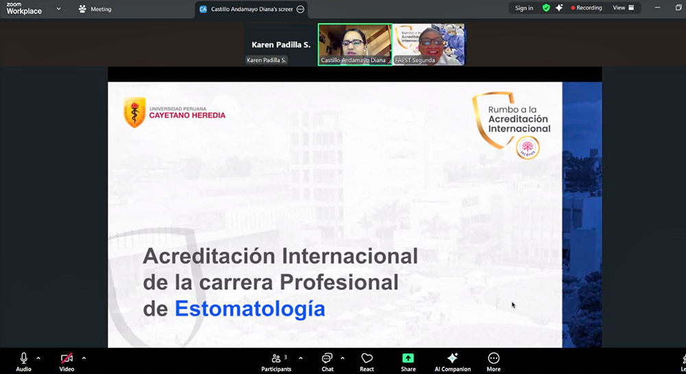
Task: Restore the Zoom window size
Action: tap(678, 8)
